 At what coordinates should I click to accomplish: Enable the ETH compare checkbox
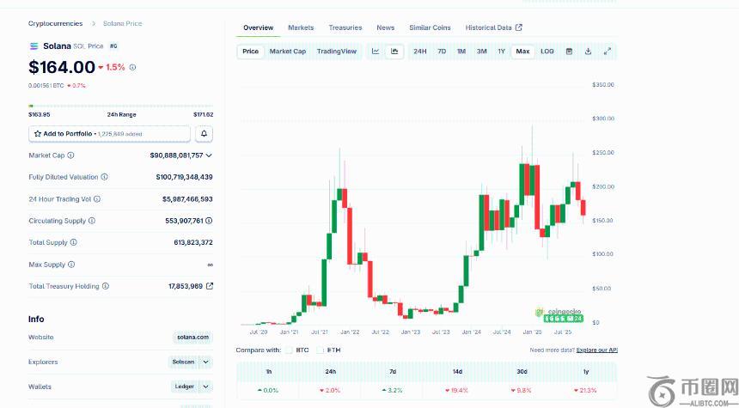tap(320, 350)
